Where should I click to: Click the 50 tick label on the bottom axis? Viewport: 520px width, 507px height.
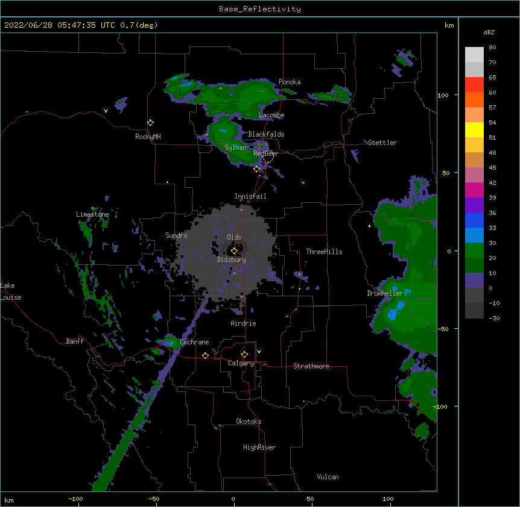[310, 499]
